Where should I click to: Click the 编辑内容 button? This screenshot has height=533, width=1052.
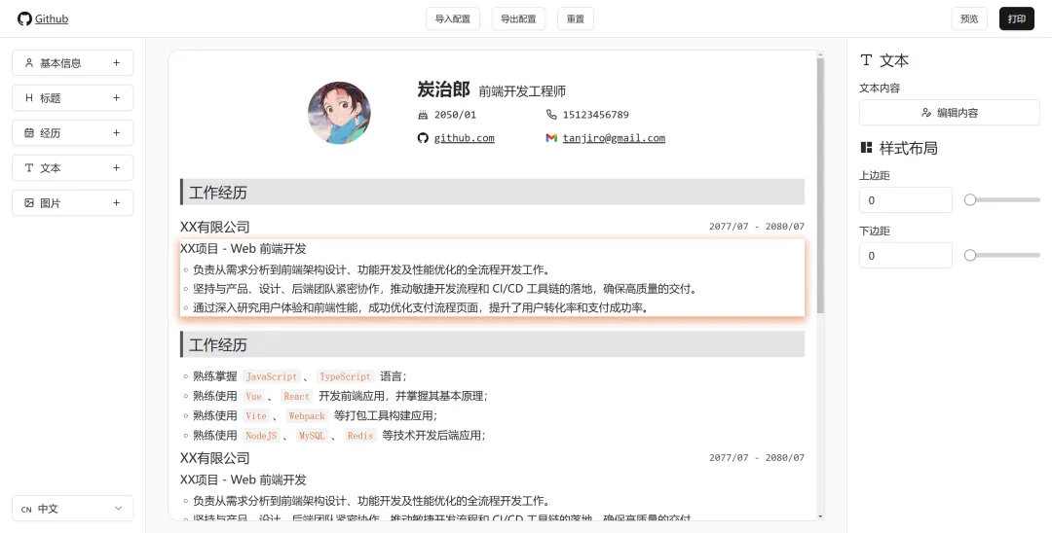(949, 113)
